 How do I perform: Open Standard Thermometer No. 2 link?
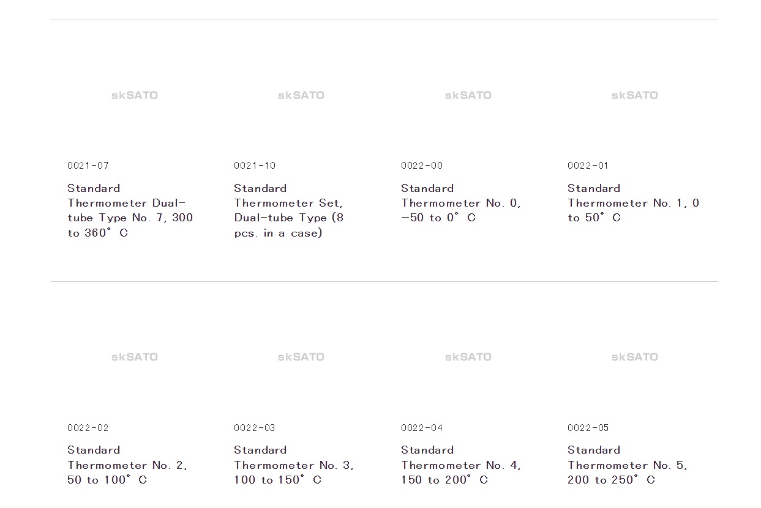tap(127, 465)
